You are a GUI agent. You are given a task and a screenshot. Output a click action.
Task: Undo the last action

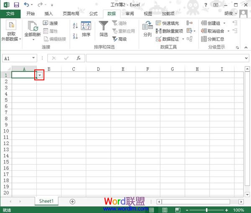point(26,5)
